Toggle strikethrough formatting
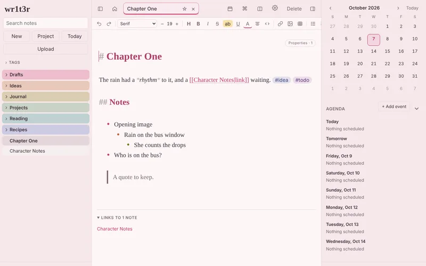Screen dimensions: 426x266 tap(217, 23)
